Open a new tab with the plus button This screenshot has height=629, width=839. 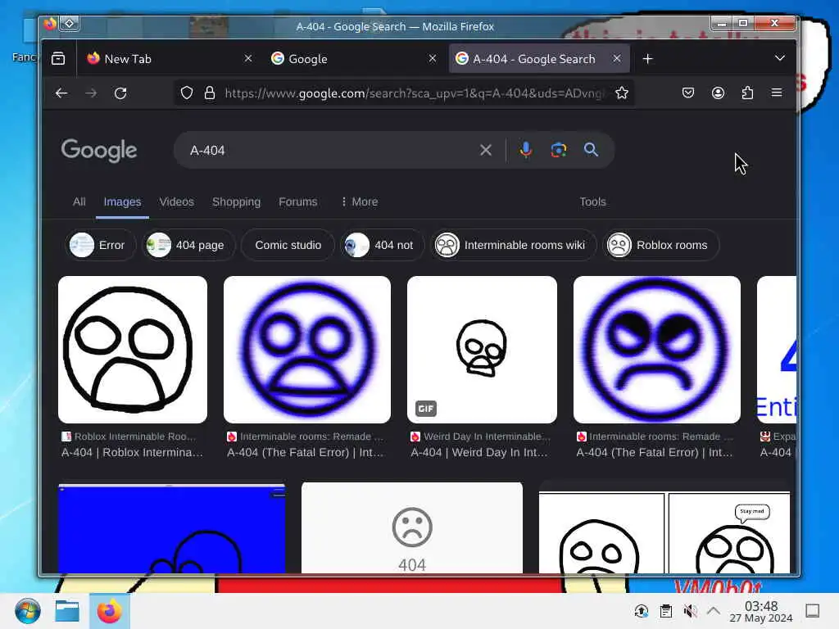click(647, 59)
